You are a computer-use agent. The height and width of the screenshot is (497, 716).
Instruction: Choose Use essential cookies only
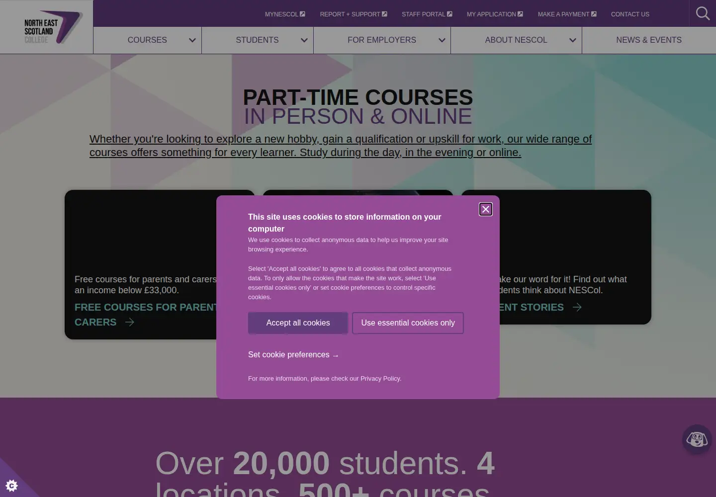click(x=408, y=323)
